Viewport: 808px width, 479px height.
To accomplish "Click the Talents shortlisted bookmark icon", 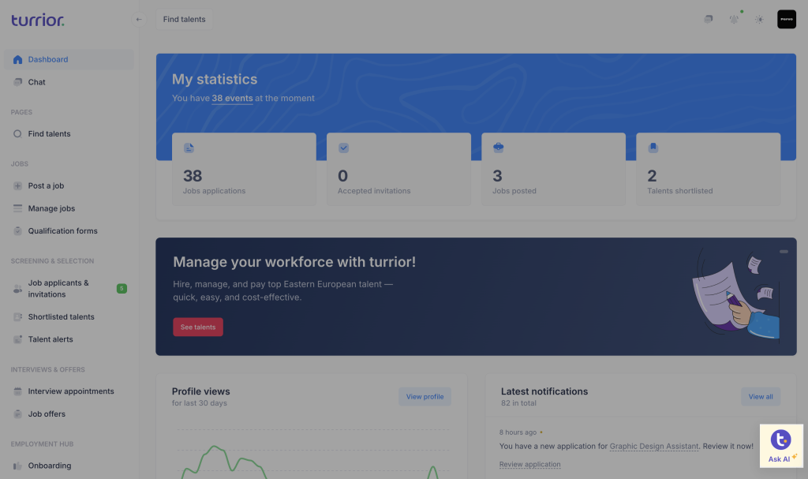I will pos(653,148).
